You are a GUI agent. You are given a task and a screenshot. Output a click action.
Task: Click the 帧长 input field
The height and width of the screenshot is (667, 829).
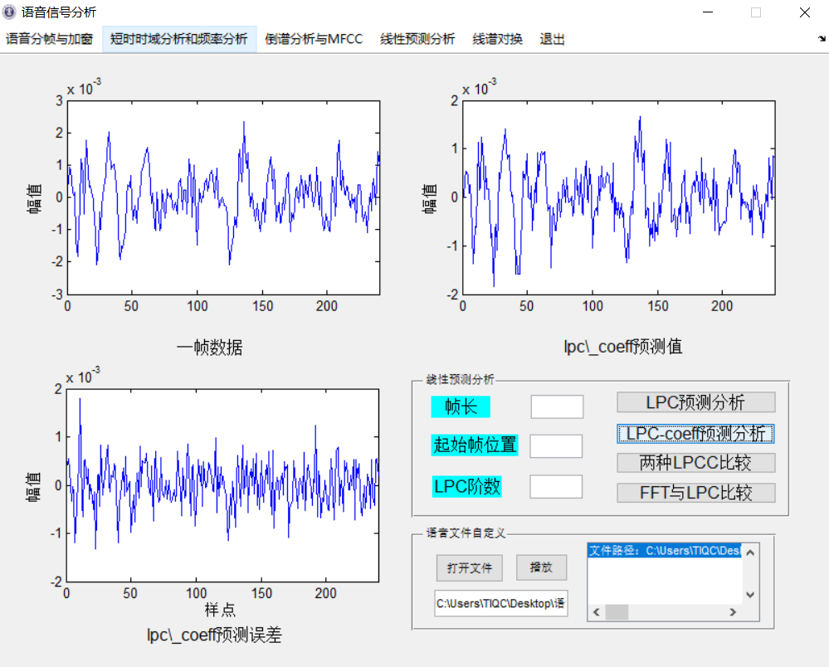[x=556, y=407]
